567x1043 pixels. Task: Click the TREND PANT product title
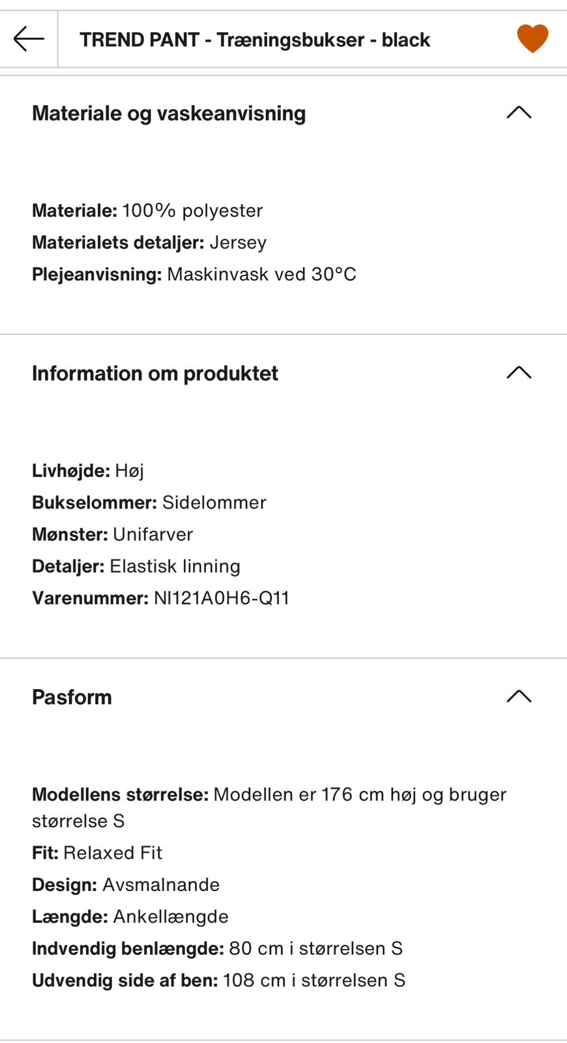(255, 40)
